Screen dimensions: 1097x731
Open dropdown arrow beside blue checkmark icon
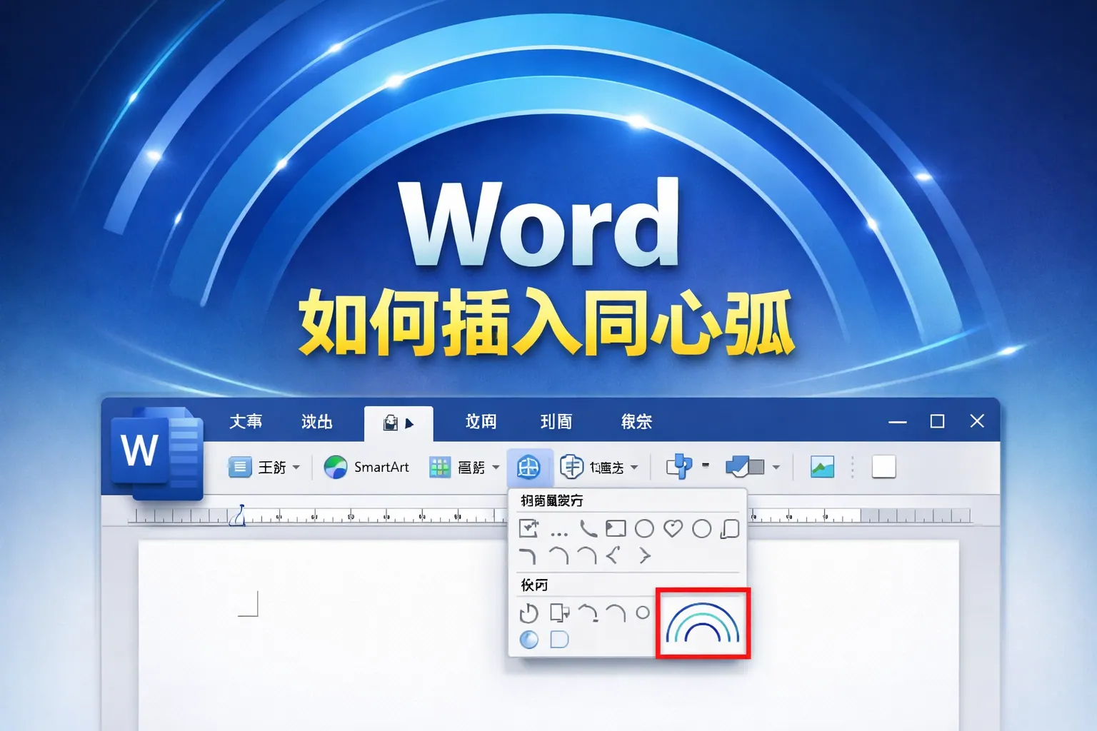tap(776, 468)
